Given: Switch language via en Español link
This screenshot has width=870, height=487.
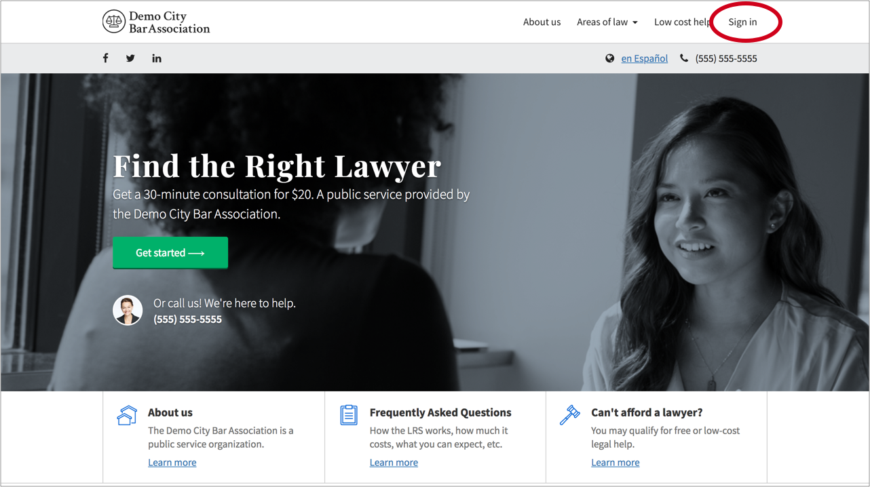Looking at the screenshot, I should pyautogui.click(x=645, y=58).
